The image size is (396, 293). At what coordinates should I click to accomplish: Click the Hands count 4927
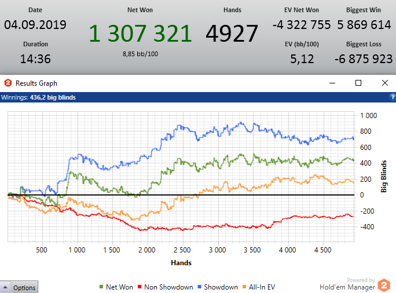(x=232, y=34)
